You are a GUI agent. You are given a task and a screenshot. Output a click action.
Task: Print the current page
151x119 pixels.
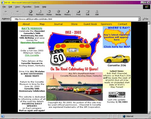click(x=78, y=13)
